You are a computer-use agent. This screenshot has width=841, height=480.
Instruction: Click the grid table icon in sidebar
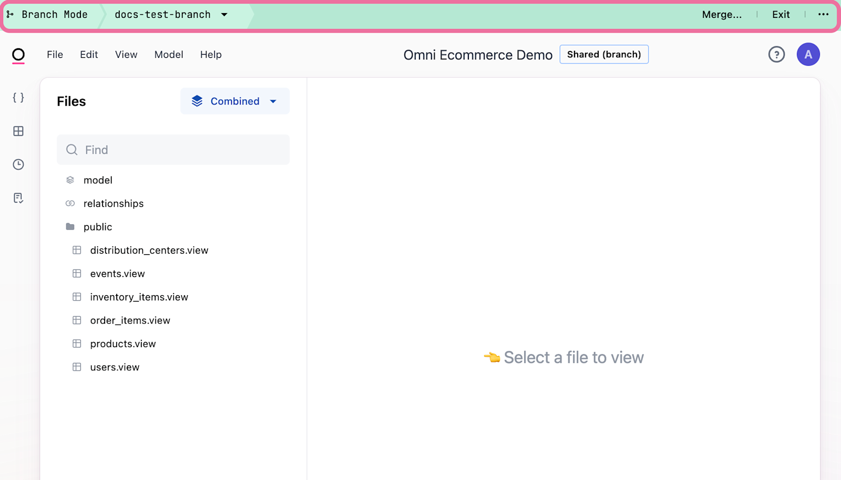tap(18, 131)
